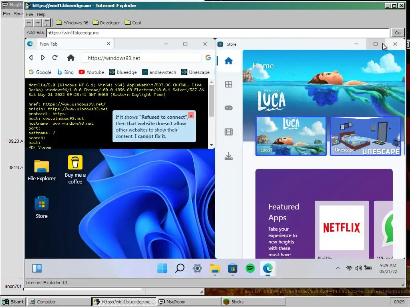Click the Wi-Fi tray icon
Image resolution: width=410 pixels, height=307 pixels.
point(349,268)
